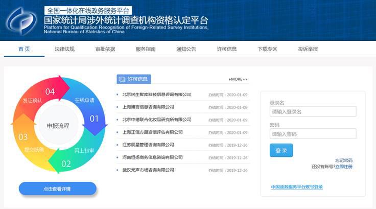Open the 服务指南 navigation item

click(146, 49)
